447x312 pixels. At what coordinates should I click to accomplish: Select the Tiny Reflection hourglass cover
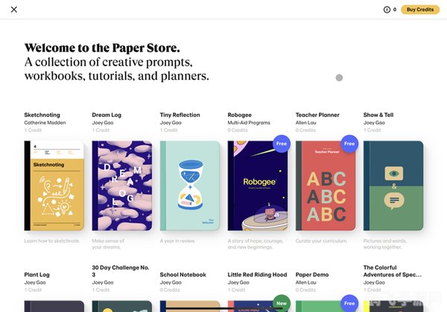click(x=189, y=186)
